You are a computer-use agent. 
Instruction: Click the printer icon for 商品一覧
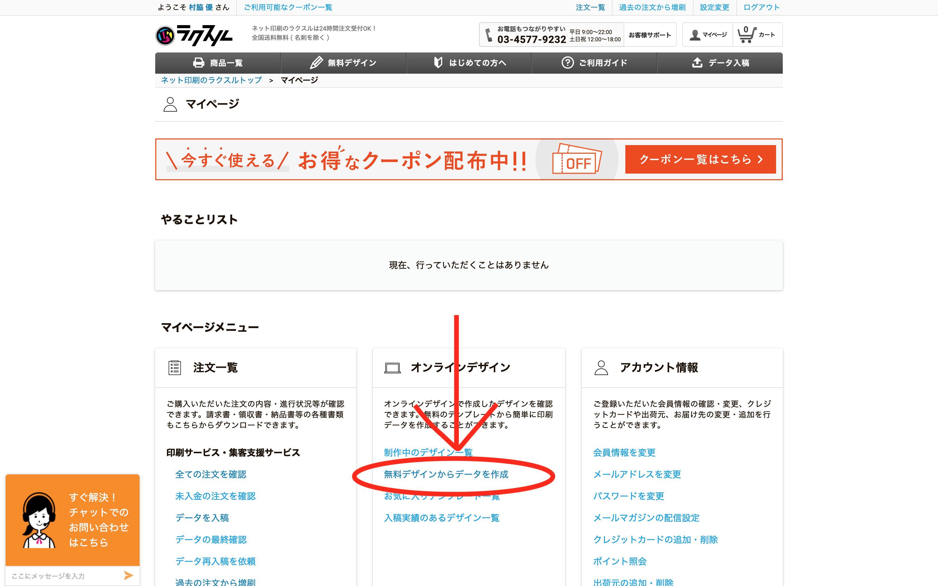(x=199, y=63)
